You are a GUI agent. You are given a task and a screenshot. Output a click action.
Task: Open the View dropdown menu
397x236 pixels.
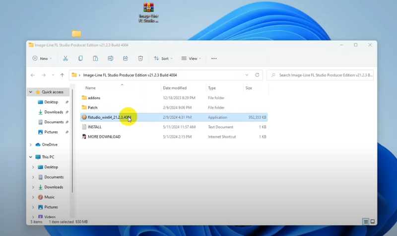(x=191, y=59)
